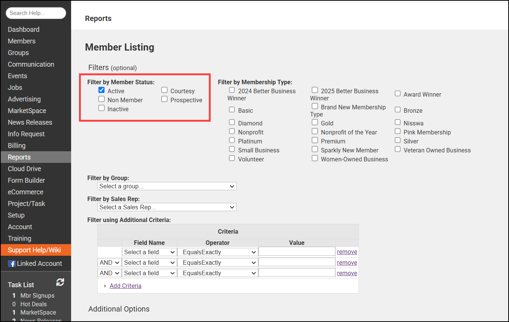Open the first EqualsExactly operator dropdown
Screen dimensions: 509x322
(x=217, y=252)
